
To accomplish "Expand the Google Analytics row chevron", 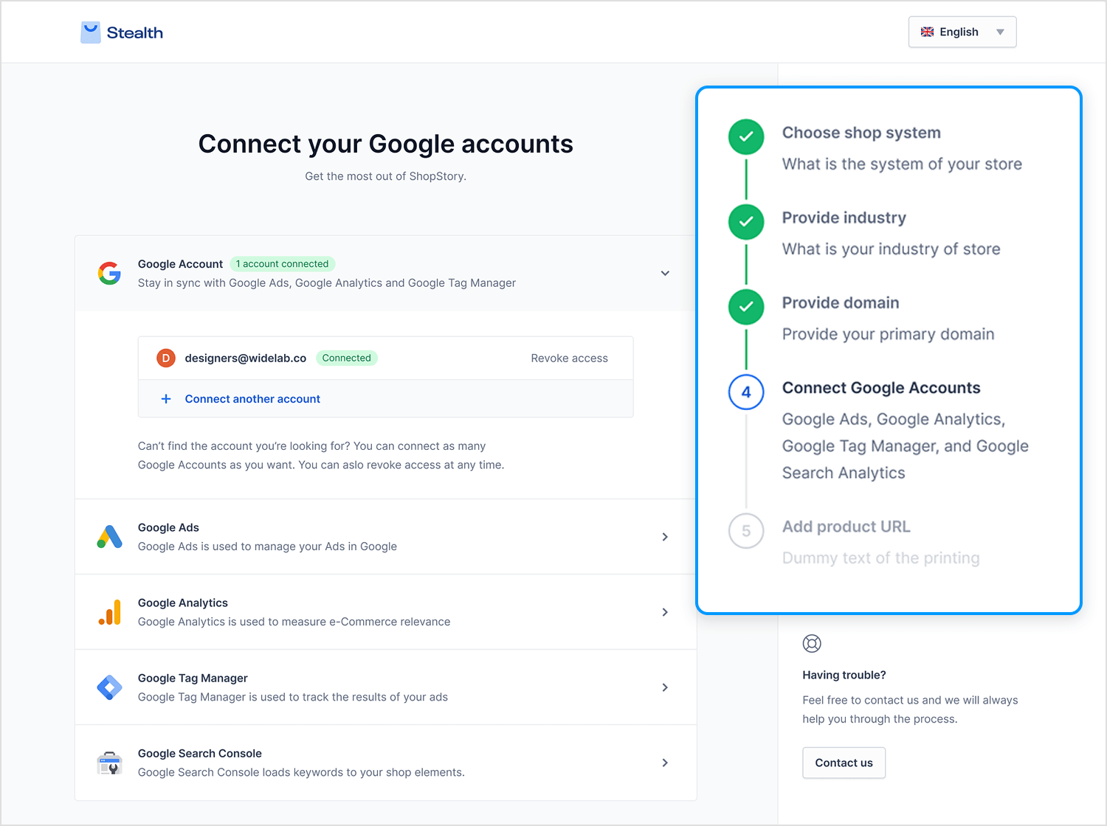I will [665, 612].
